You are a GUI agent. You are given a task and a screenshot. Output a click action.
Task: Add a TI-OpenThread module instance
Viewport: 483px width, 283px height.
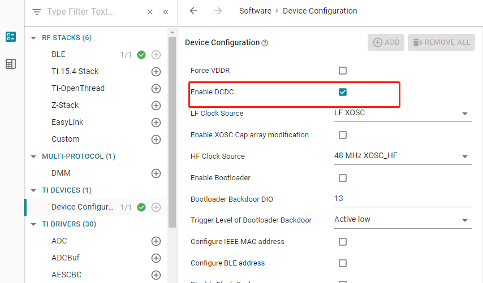[x=156, y=89]
